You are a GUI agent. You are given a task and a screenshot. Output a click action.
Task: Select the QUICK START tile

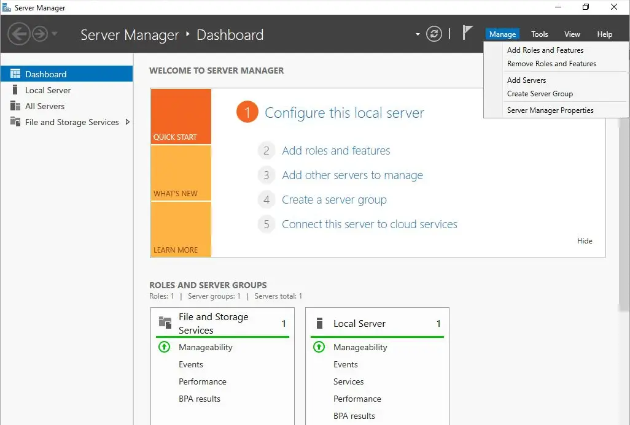click(181, 117)
